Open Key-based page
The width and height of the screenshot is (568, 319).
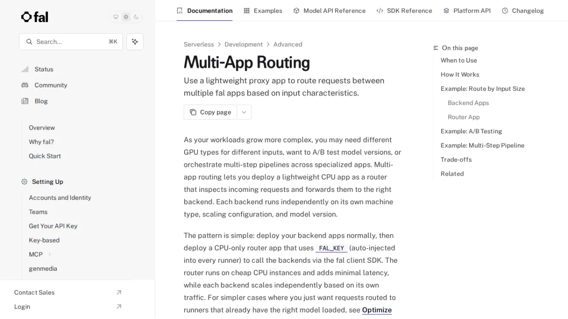[x=44, y=240]
